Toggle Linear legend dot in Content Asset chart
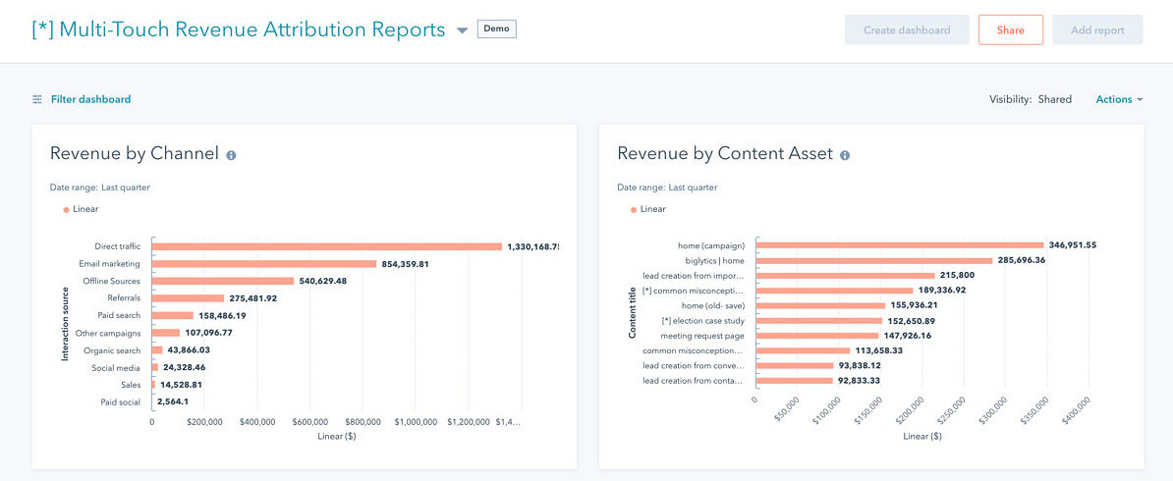 (x=633, y=209)
